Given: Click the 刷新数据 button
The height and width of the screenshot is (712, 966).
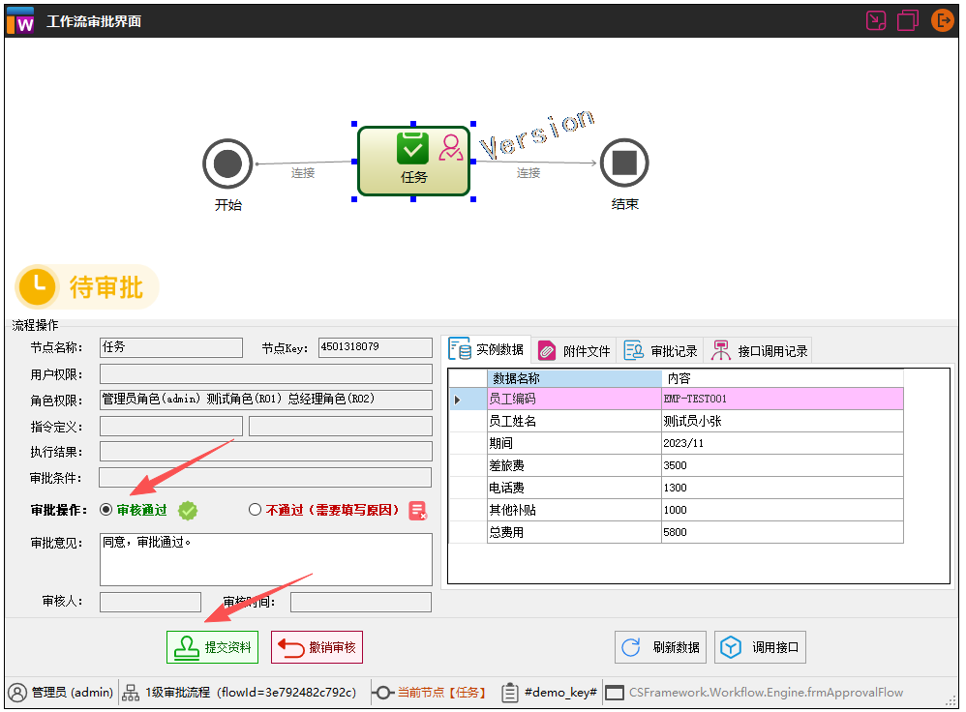Looking at the screenshot, I should (x=660, y=646).
